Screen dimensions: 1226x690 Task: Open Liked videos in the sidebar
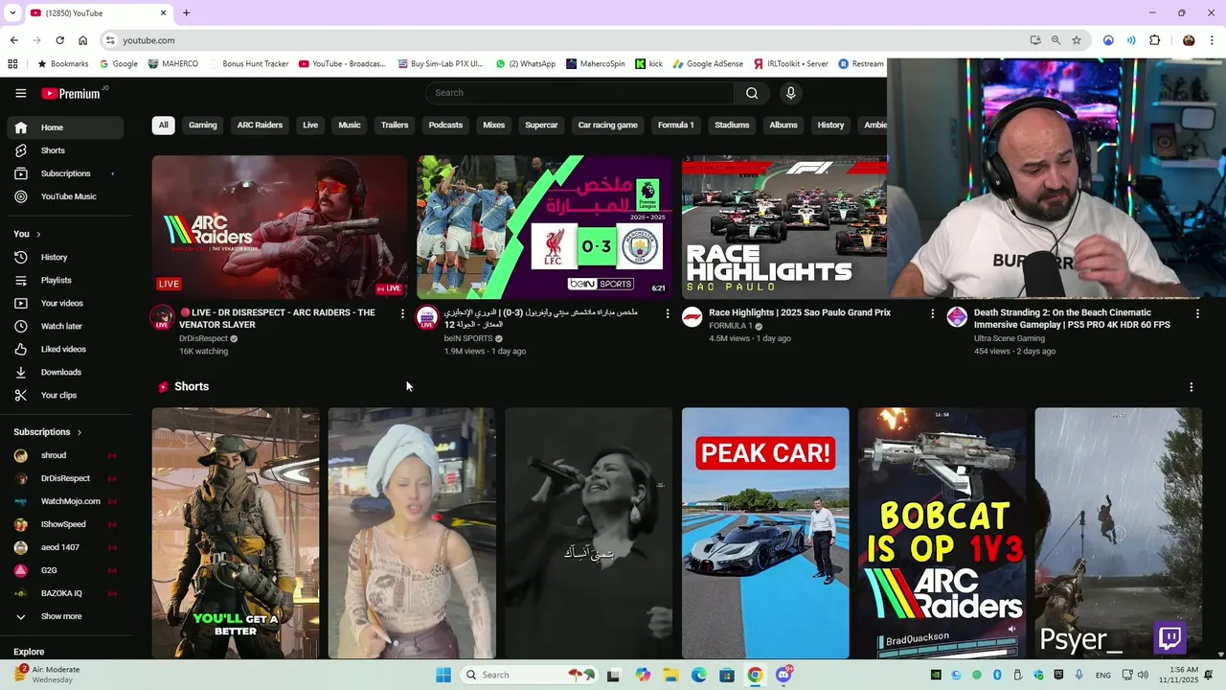65,349
